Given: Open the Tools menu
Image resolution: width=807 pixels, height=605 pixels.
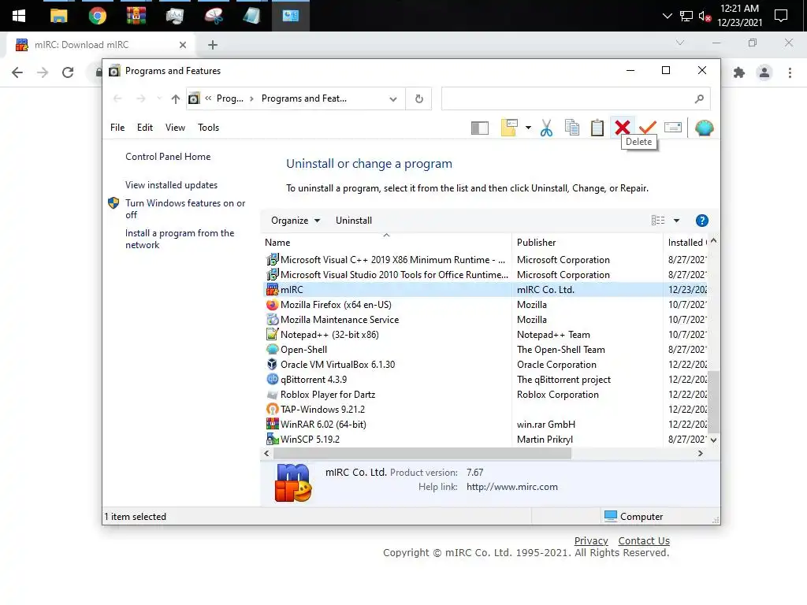Looking at the screenshot, I should pos(208,128).
